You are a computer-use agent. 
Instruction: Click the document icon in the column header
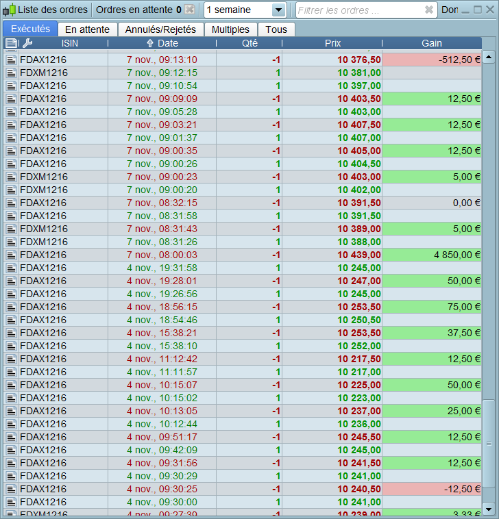pyautogui.click(x=11, y=43)
